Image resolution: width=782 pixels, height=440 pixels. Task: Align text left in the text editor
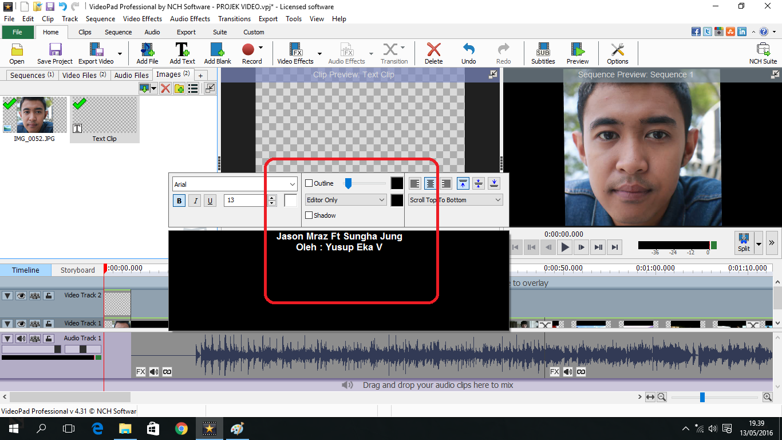415,183
